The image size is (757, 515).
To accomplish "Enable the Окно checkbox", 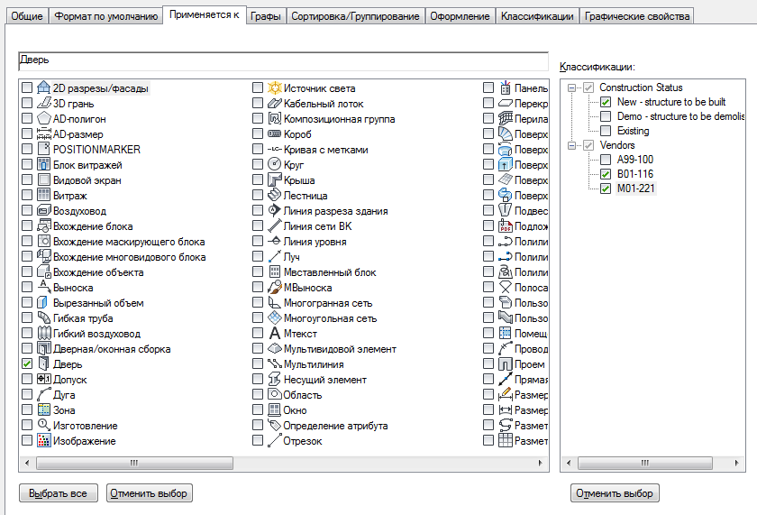I will pos(258,409).
